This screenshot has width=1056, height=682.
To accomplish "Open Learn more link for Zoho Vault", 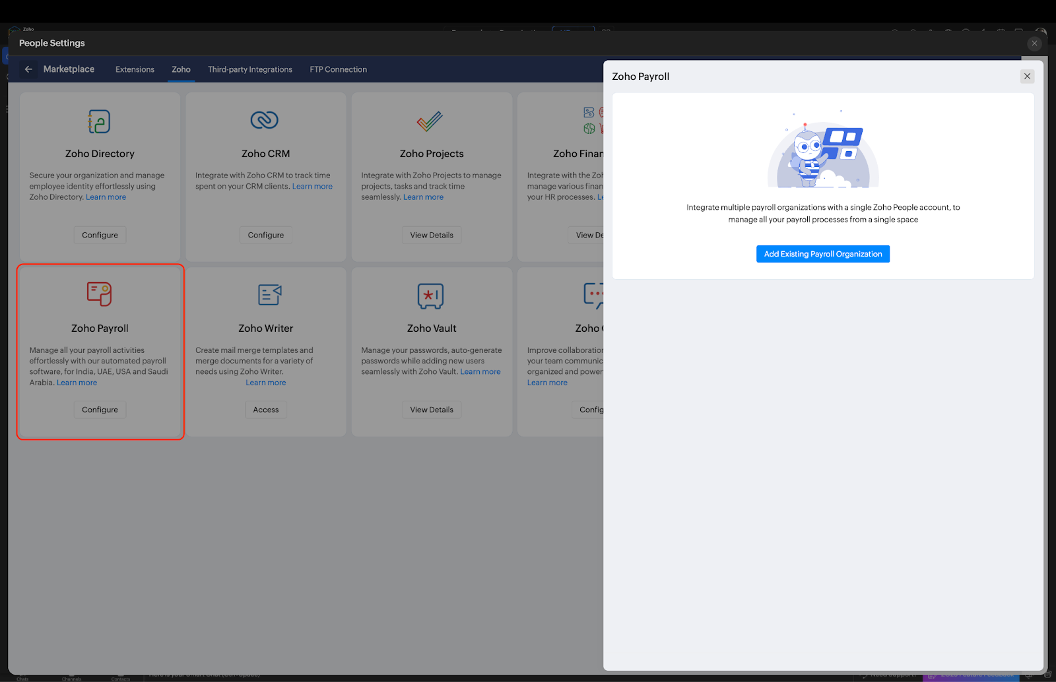I will pyautogui.click(x=480, y=372).
